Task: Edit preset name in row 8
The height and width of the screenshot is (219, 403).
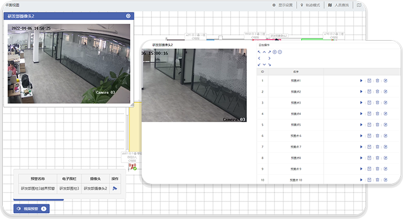Action: (x=385, y=158)
